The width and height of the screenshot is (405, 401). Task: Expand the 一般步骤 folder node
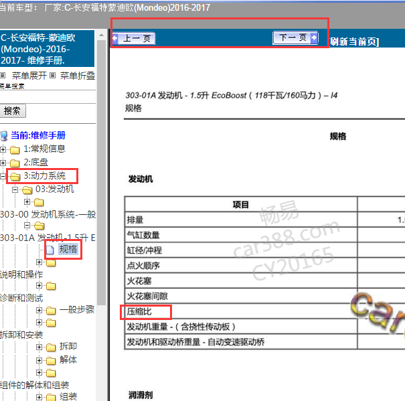pyautogui.click(x=39, y=310)
